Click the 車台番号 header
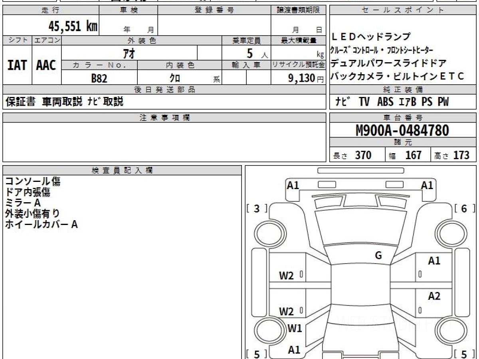Screen dimensions: 479x359 point(403,118)
